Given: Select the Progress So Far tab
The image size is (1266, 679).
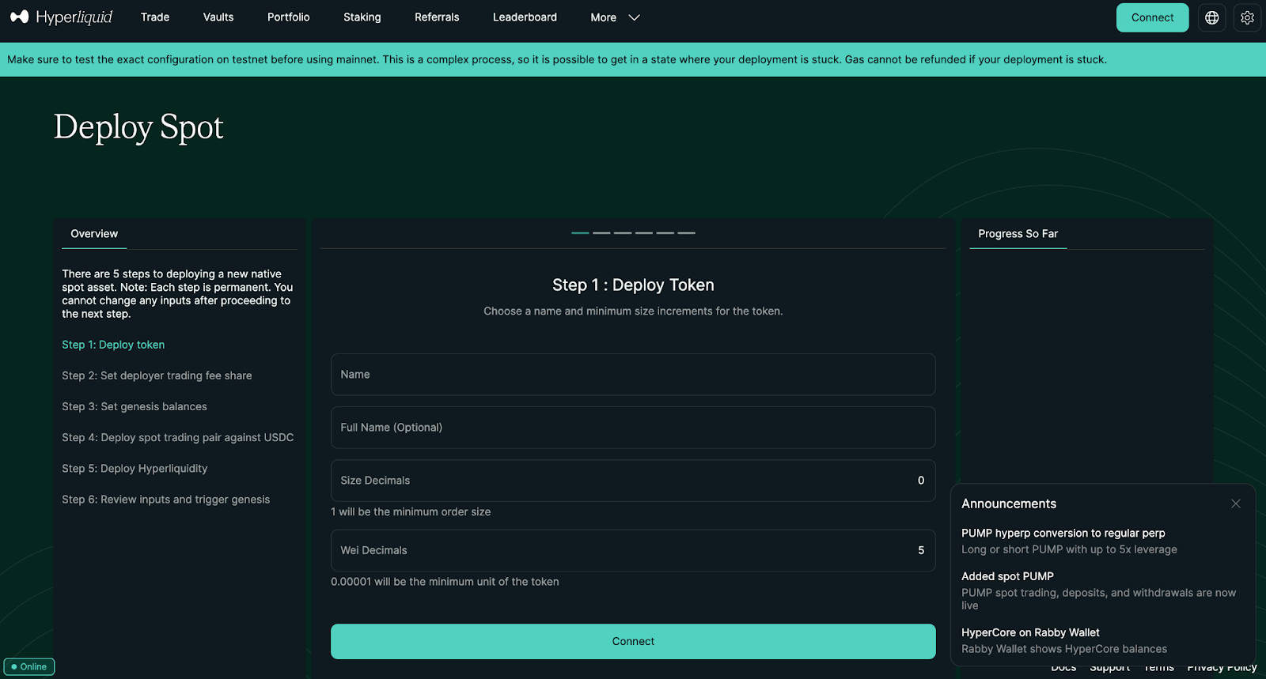Looking at the screenshot, I should pyautogui.click(x=1018, y=234).
